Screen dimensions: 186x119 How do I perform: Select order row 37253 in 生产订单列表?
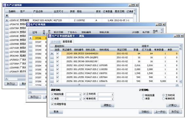pos(38,62)
